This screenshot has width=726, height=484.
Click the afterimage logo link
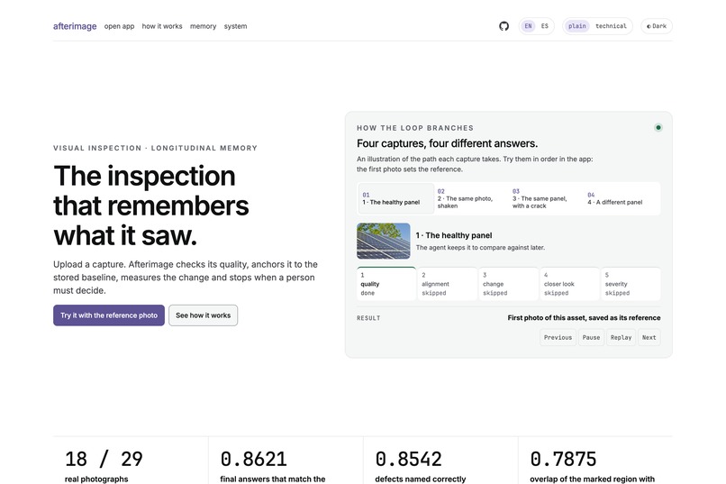pyautogui.click(x=75, y=26)
